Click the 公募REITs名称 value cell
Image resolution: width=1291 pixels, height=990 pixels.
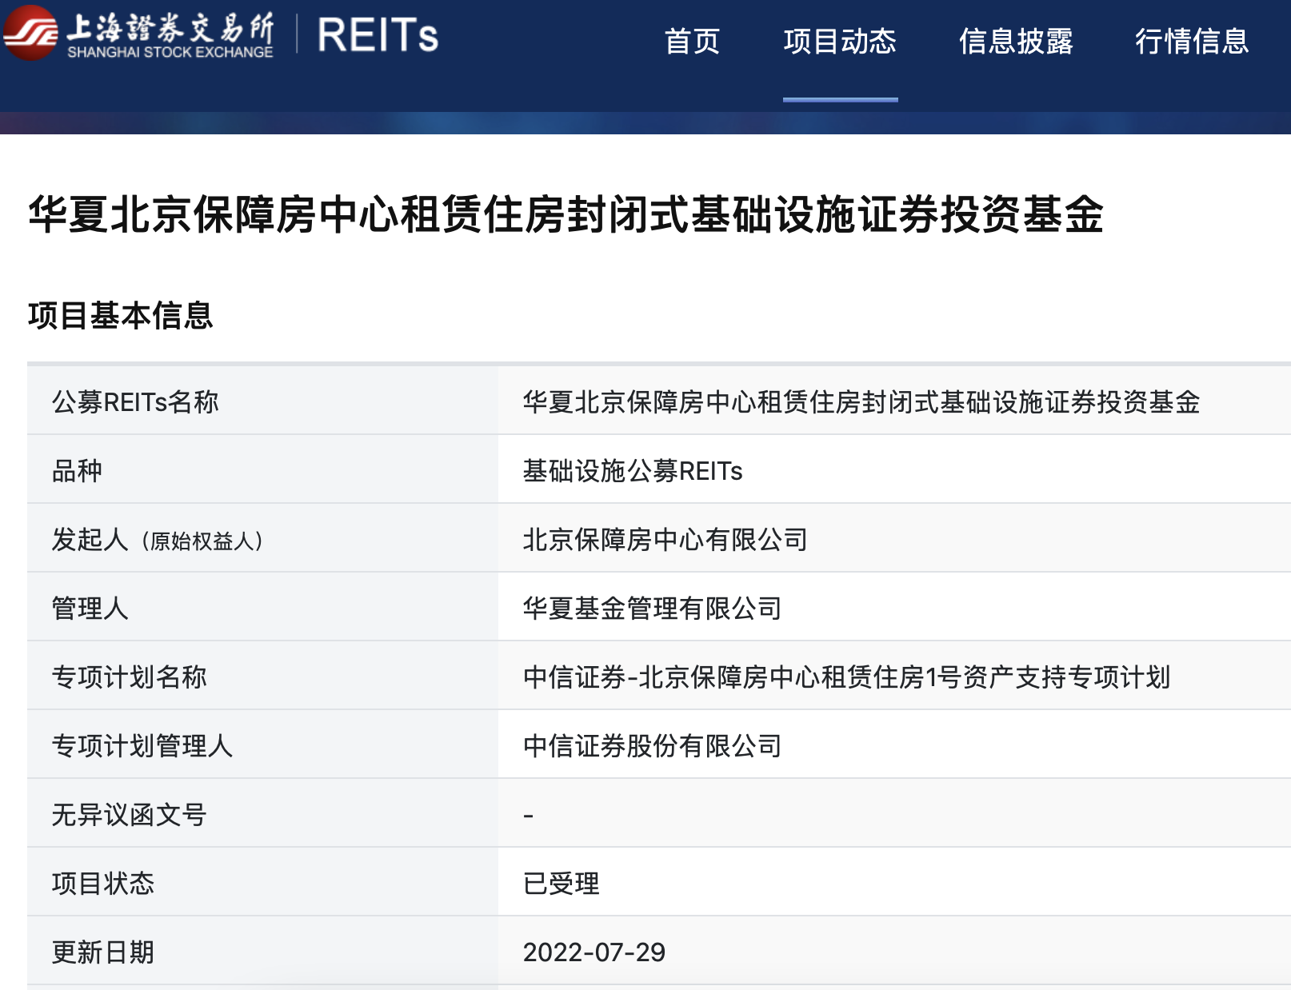pyautogui.click(x=861, y=402)
